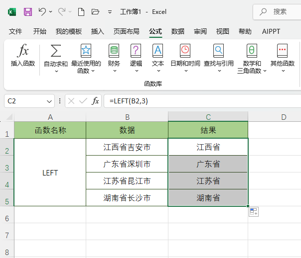
Task: Click the cell 江苏省昆江市
Action: pos(127,180)
